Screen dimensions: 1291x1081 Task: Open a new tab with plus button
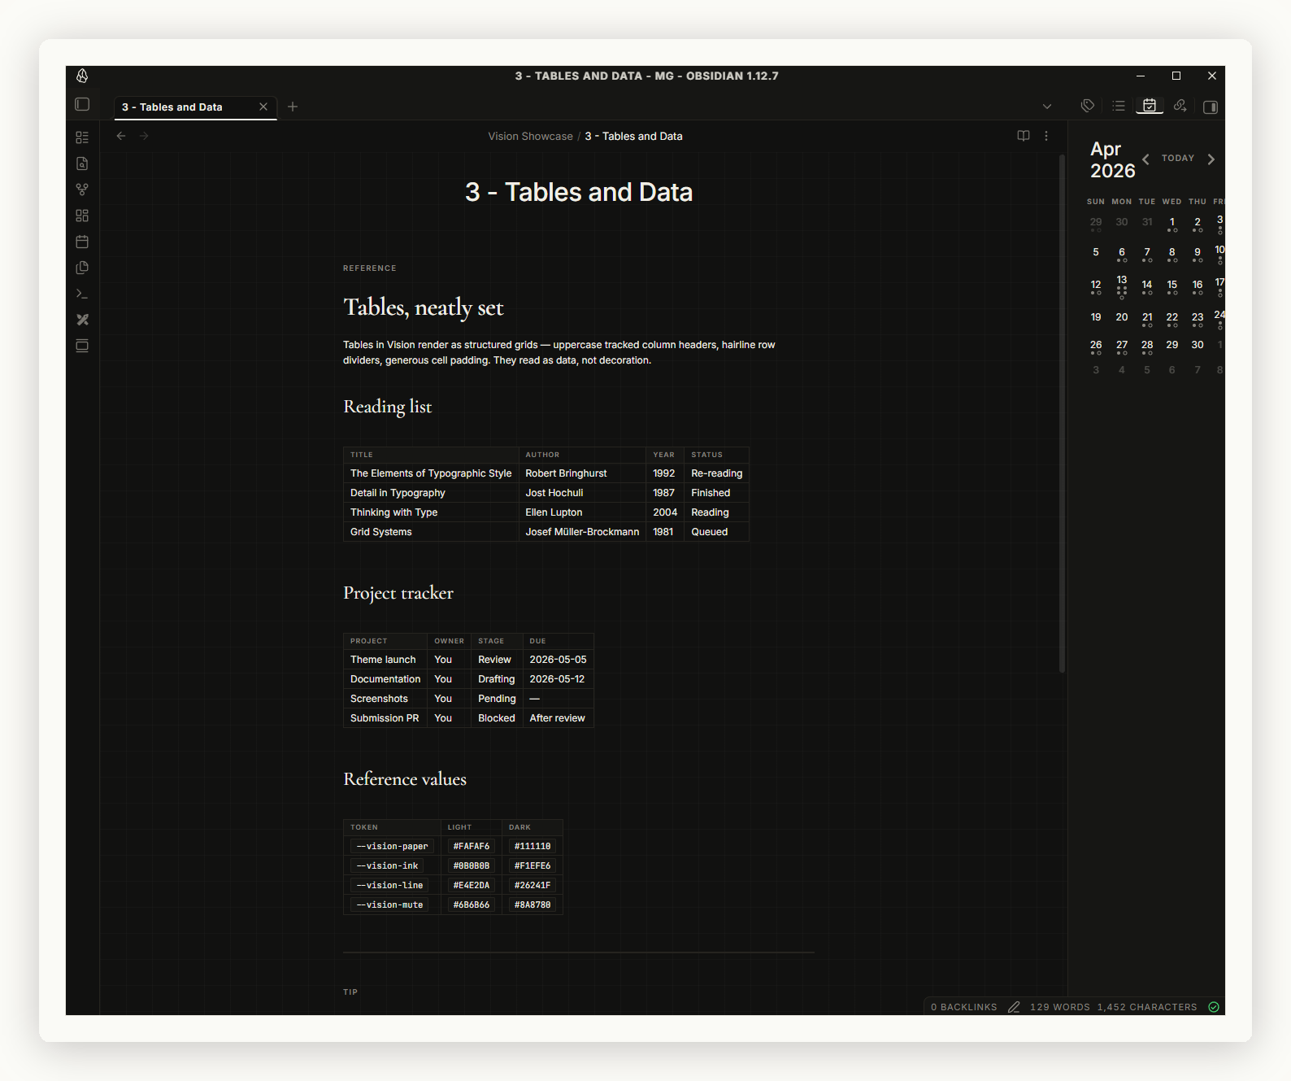293,107
